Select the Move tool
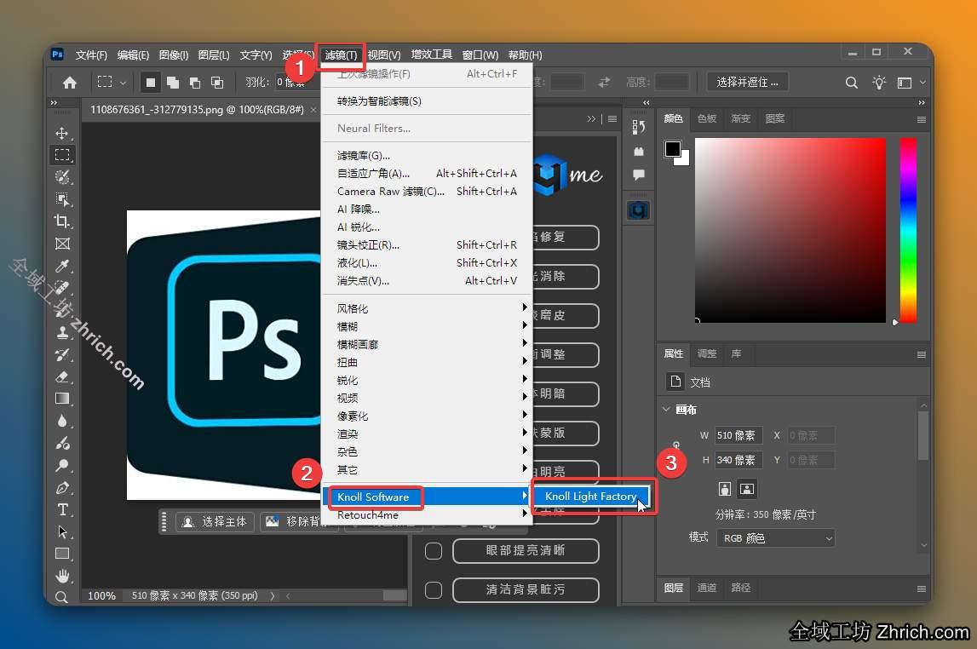 coord(61,133)
